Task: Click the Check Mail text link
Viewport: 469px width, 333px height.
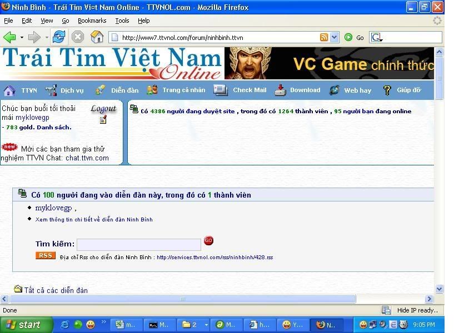Action: 250,90
